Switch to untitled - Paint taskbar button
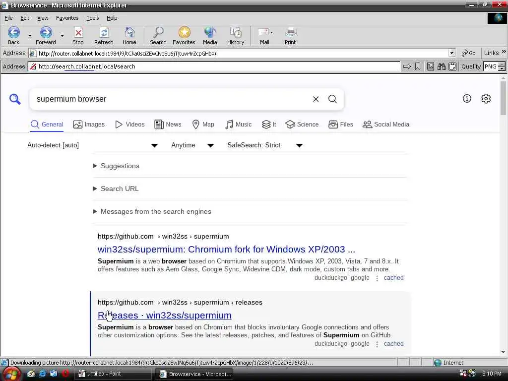Viewport: 508px width, 381px height. click(113, 374)
